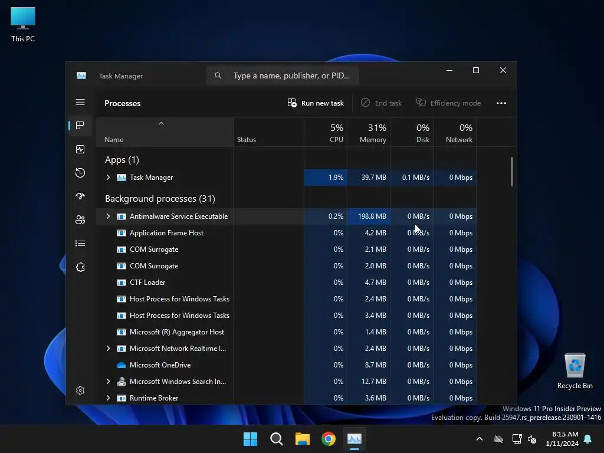Image resolution: width=604 pixels, height=453 pixels.
Task: Show hidden system tray icons chevron
Action: point(480,439)
